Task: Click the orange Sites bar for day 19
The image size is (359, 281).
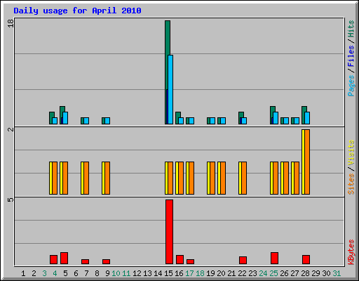Action: tap(212, 178)
